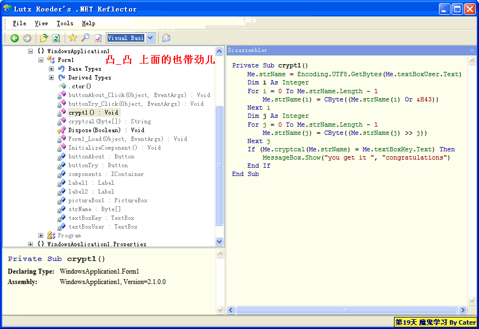The width and height of the screenshot is (479, 329).
Task: Click the Disassembler horizontal scrollbar thumb
Action: click(346, 310)
